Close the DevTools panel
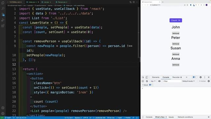 point(209,77)
